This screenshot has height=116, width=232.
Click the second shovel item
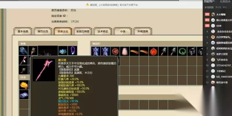tap(173, 51)
